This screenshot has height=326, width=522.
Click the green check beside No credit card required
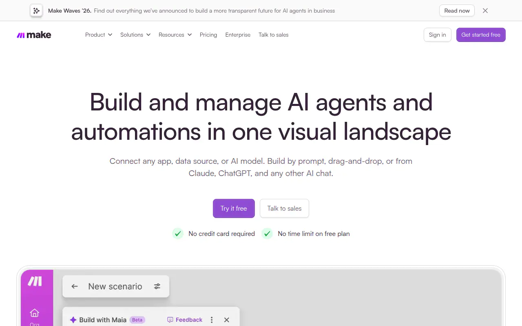178,233
